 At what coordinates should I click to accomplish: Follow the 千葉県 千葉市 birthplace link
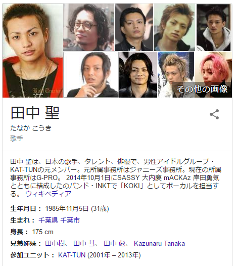[x=59, y=220]
